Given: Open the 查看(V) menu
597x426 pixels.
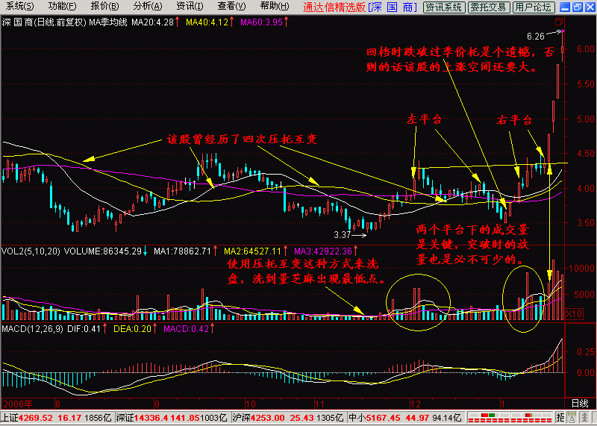Looking at the screenshot, I should pyautogui.click(x=232, y=7).
